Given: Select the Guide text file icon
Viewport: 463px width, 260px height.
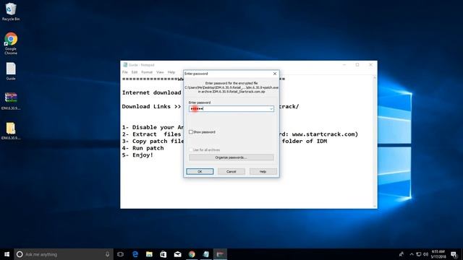Looking at the screenshot, I should click(x=11, y=71).
